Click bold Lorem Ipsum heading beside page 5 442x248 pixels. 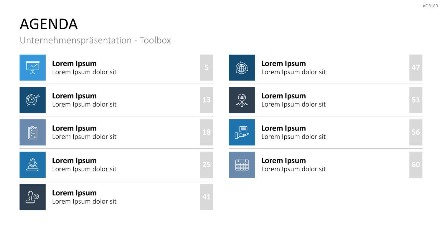click(74, 63)
